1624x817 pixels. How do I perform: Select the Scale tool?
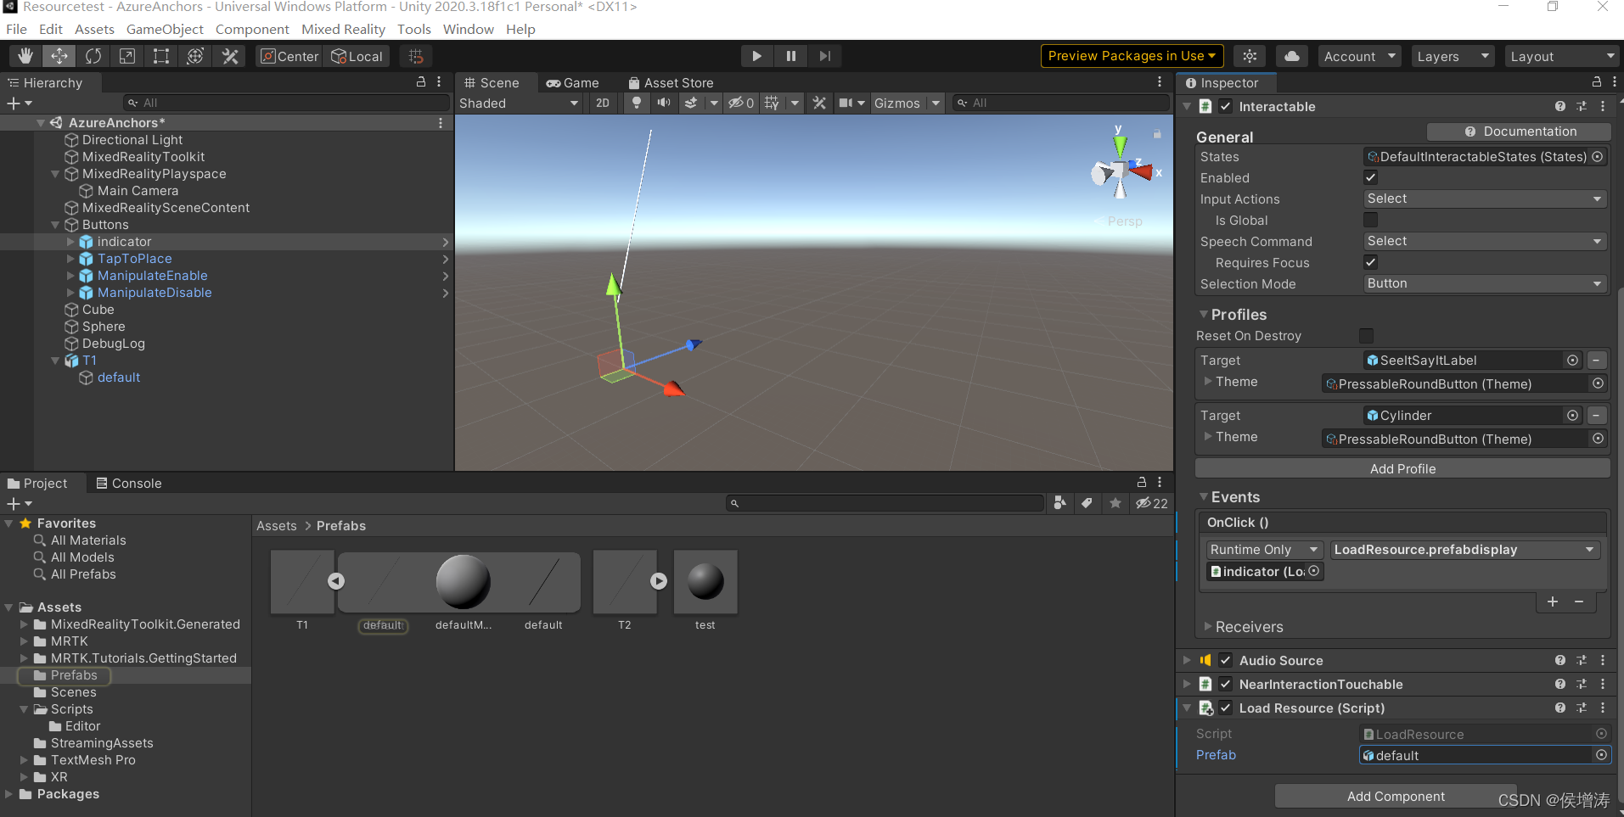pyautogui.click(x=127, y=56)
